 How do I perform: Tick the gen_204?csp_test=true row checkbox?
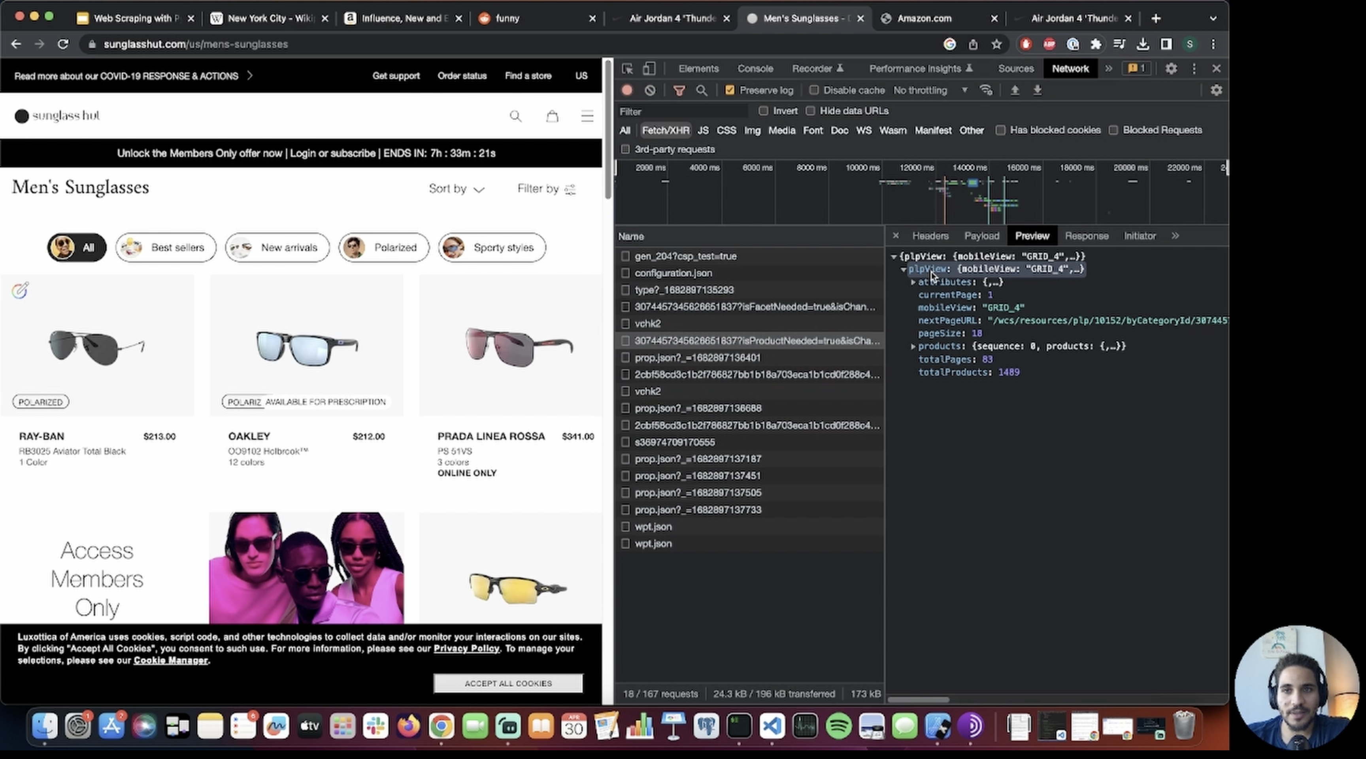(x=625, y=256)
